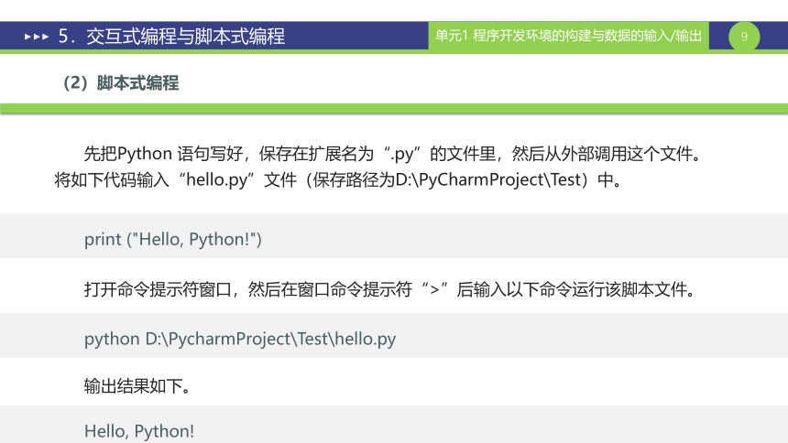Click the '.py' extension text in paragraph

click(402, 154)
